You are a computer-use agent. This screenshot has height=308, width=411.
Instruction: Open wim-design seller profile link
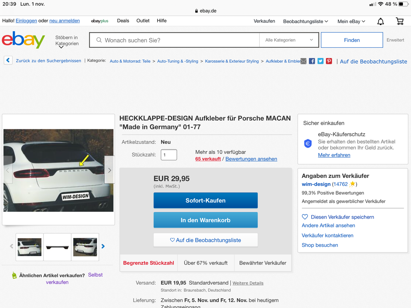point(316,184)
